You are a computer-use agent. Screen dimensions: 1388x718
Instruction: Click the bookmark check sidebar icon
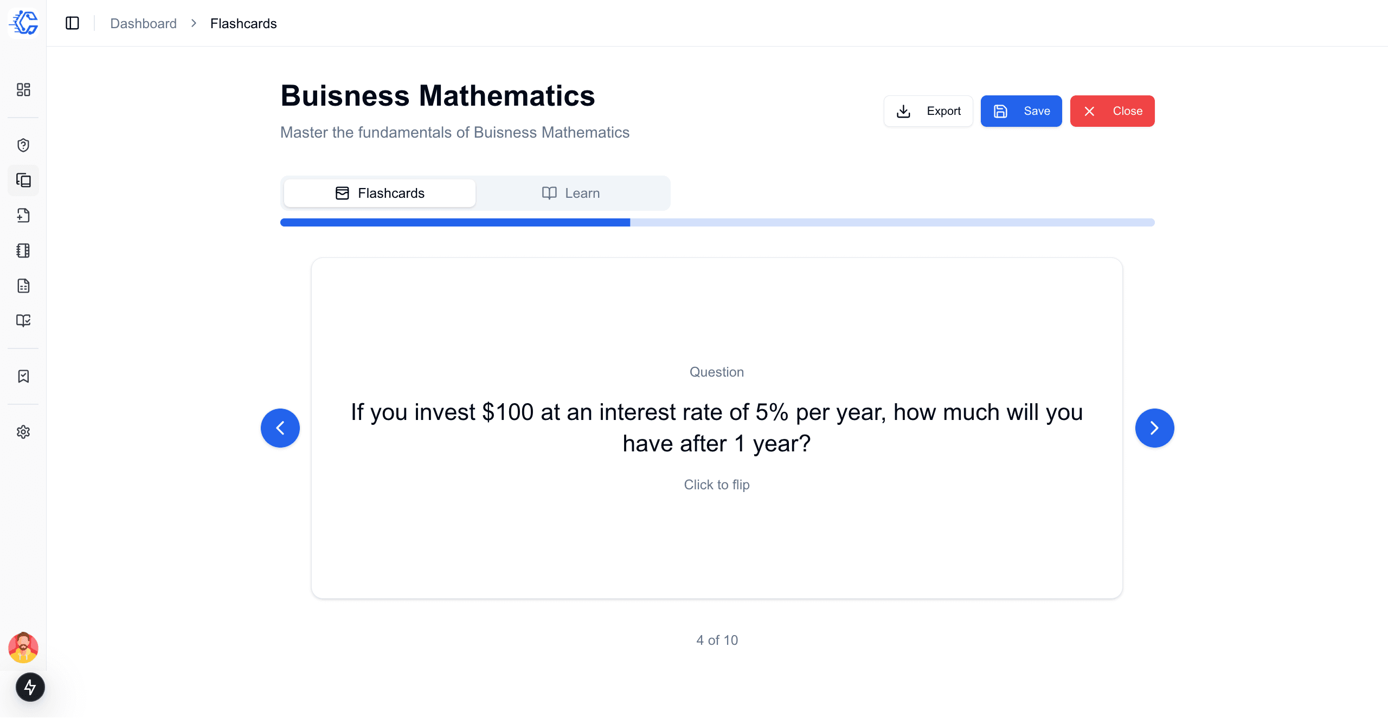(x=23, y=377)
